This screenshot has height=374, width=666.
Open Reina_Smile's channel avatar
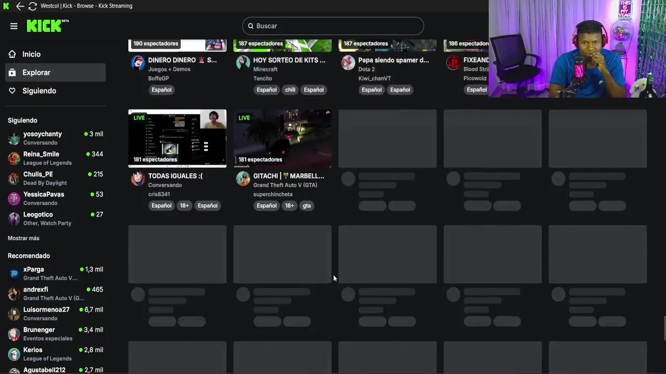tap(14, 158)
